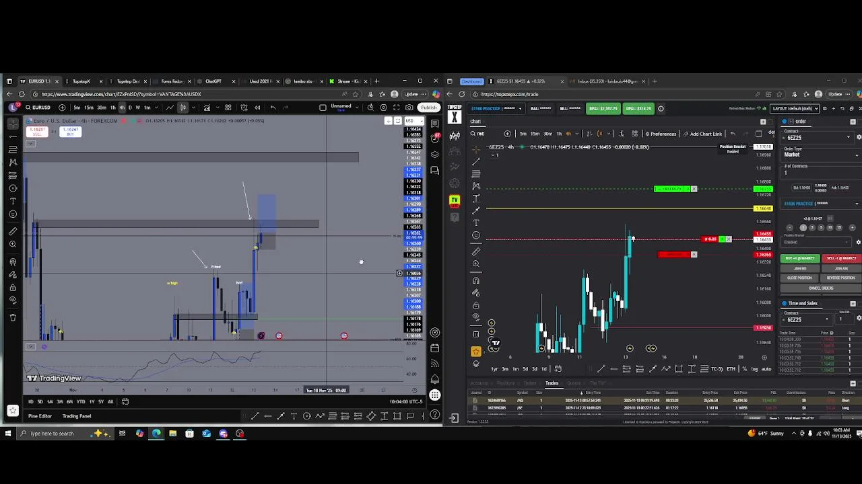
Task: Start TradingView bar Replay
Action: 257,108
